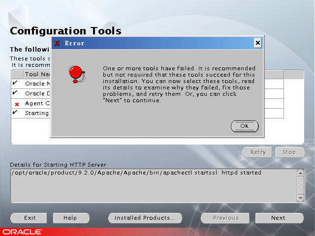Click the Retry button
Screen dimensions: 315x236
(257, 152)
